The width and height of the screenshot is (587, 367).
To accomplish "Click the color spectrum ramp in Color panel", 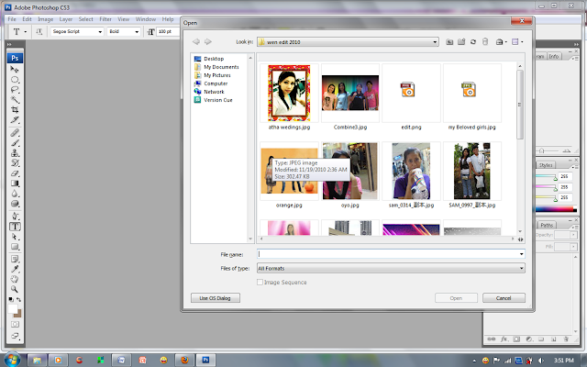I will (555, 209).
